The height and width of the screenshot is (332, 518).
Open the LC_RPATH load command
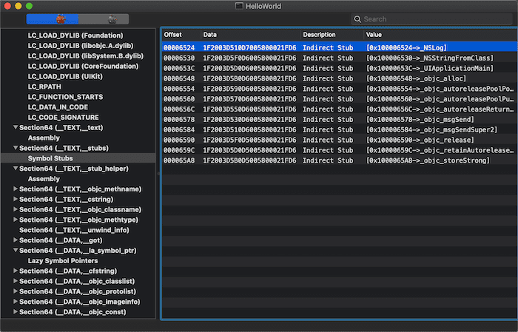click(44, 87)
